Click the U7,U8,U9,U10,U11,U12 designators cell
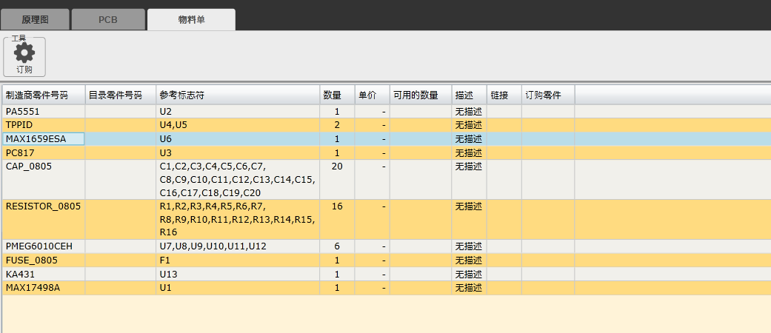771x333 pixels. [x=238, y=246]
